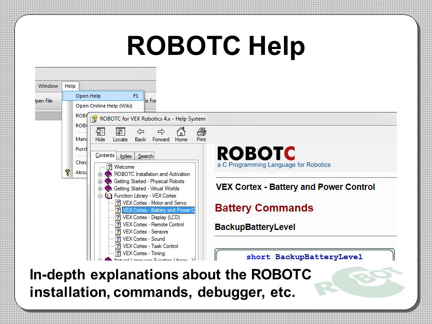432x324 pixels.
Task: Select ROBOTC Installation and Activation text
Action: click(152, 174)
